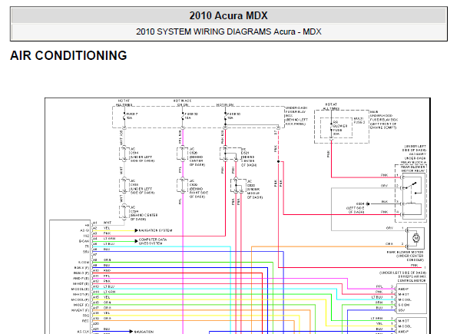Click the 'FUSE 7 10A' label
460x334 pixels.
pyautogui.click(x=132, y=116)
